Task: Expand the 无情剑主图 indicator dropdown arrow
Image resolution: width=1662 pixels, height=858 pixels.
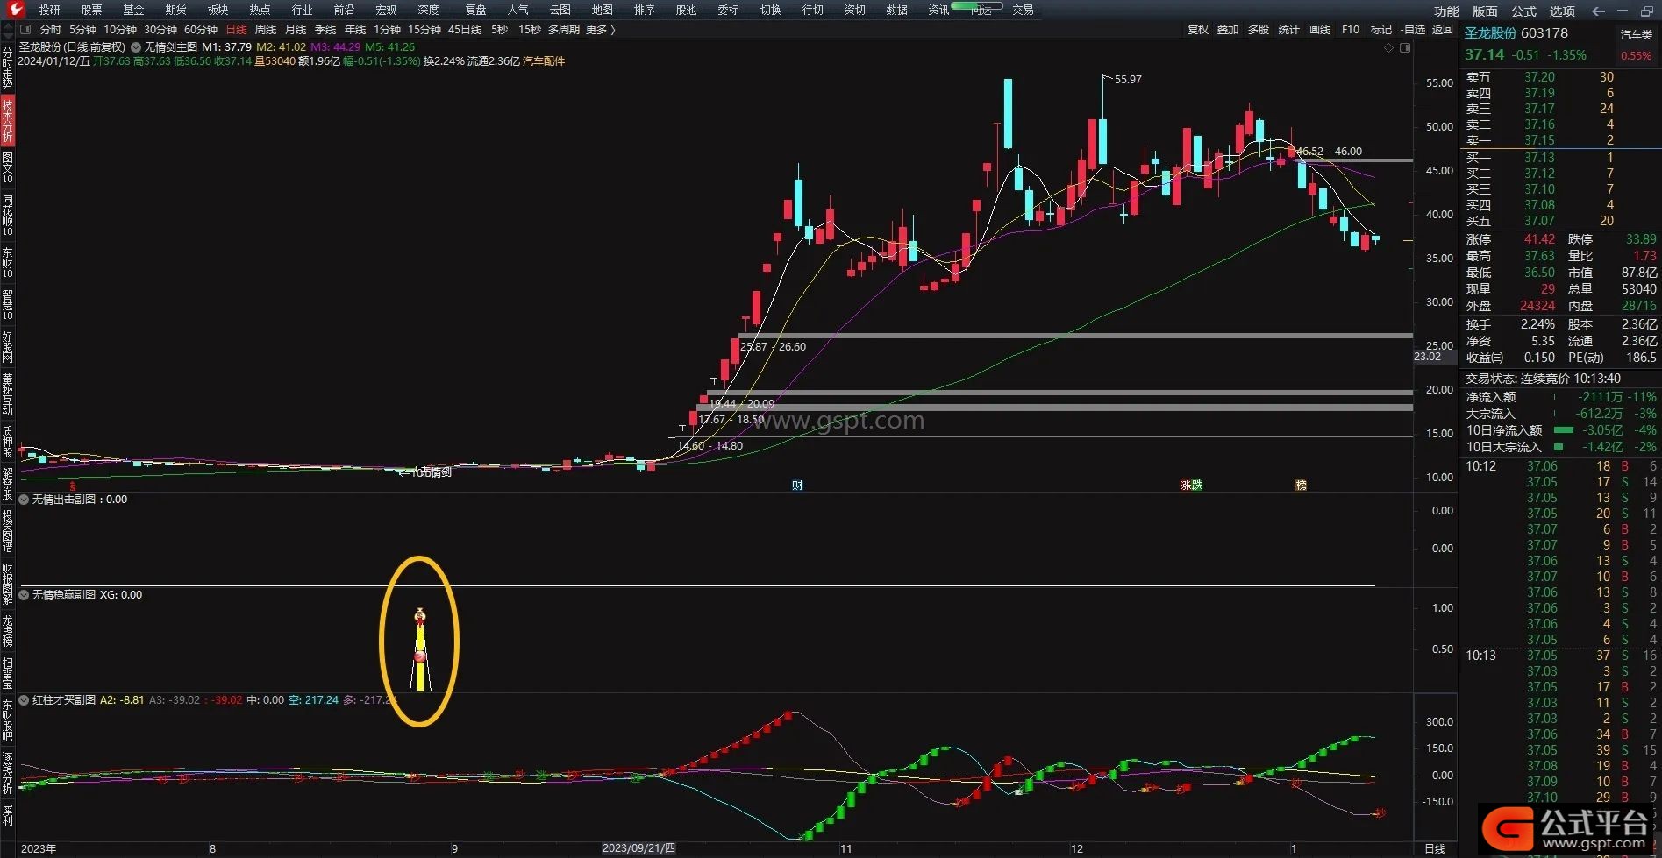Action: [136, 47]
